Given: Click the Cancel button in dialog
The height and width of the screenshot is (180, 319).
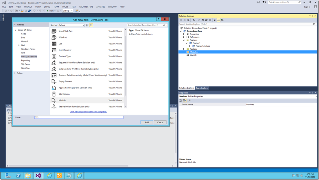Looking at the screenshot, I should (x=160, y=122).
